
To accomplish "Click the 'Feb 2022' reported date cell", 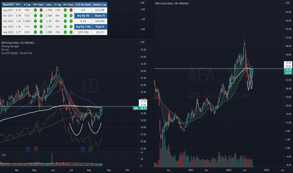I will click(x=8, y=21).
